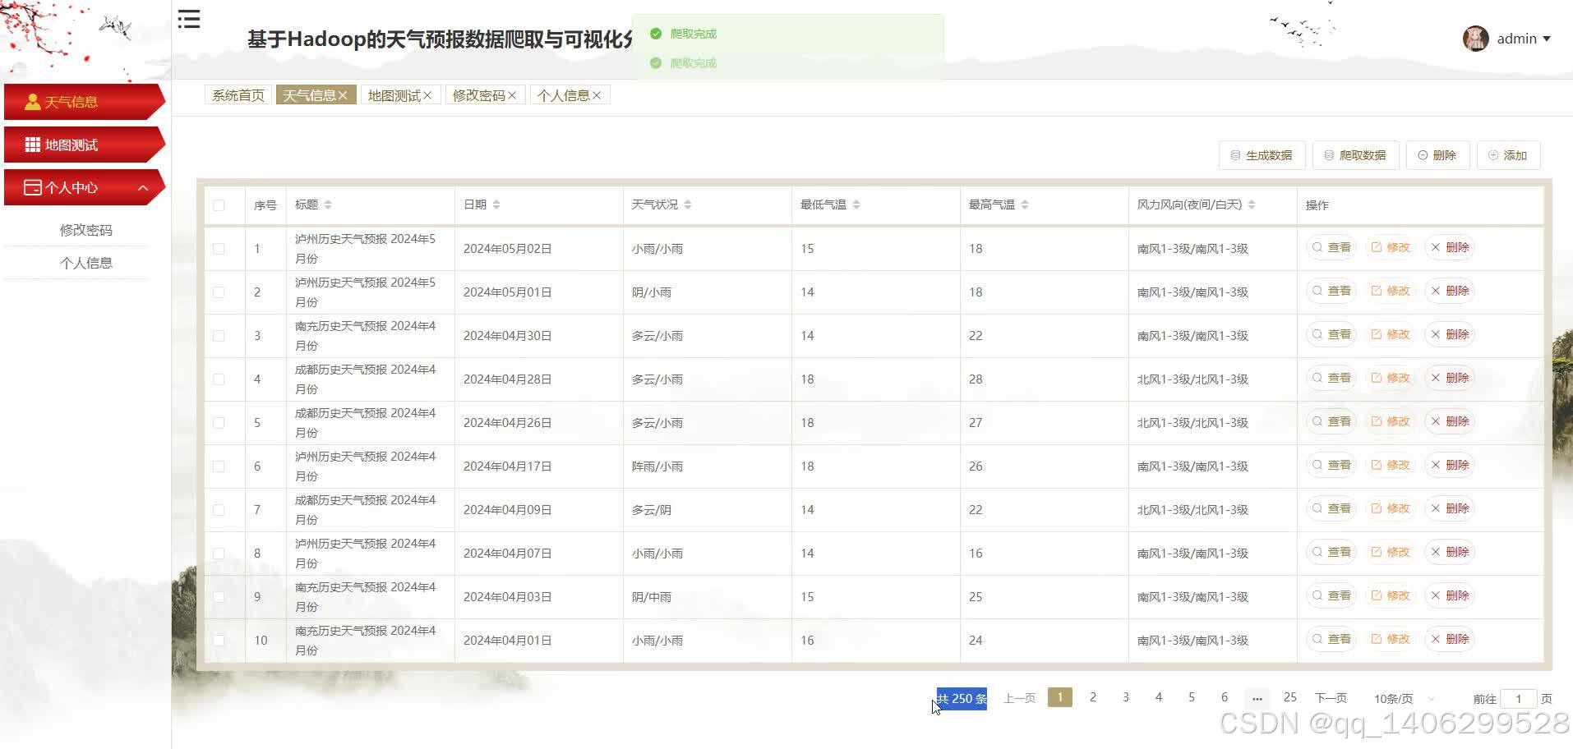Jump to page 25 in pagination
Screen dimensions: 1573x749
point(1289,697)
